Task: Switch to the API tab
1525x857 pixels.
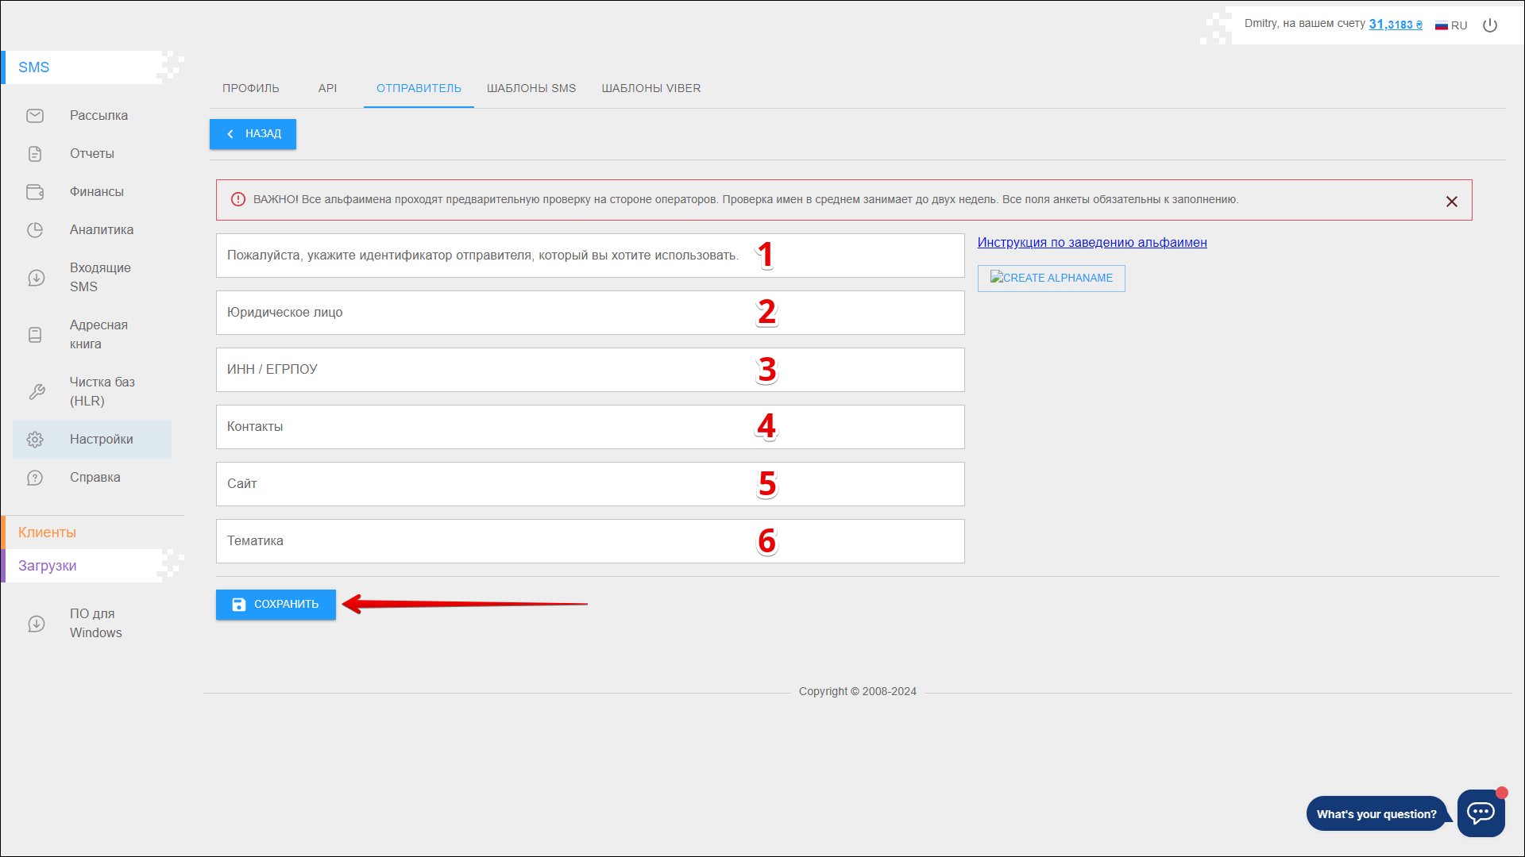Action: (x=327, y=88)
